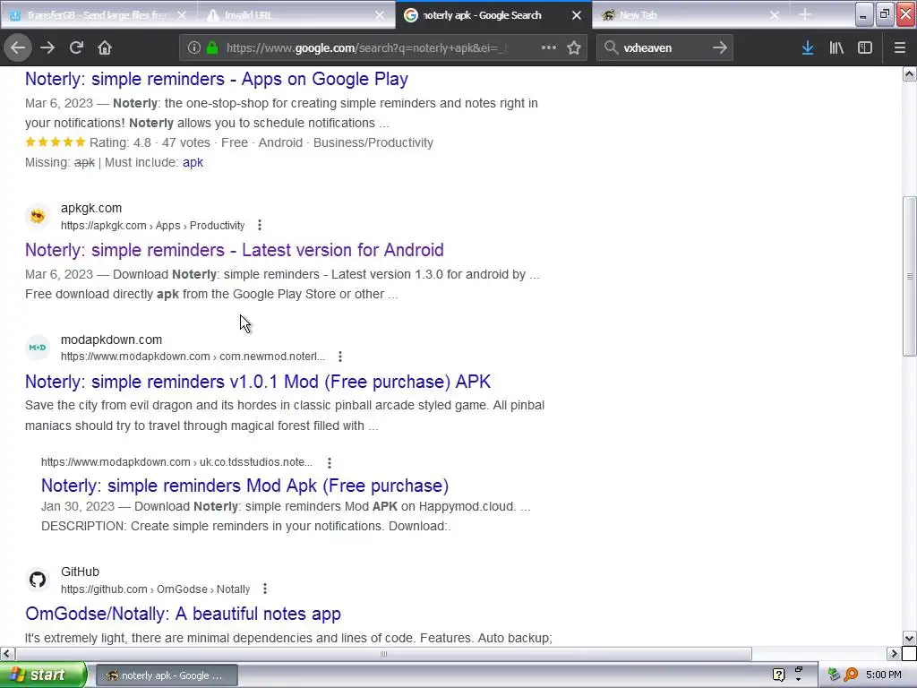Image resolution: width=917 pixels, height=688 pixels.
Task: Open the downloads panel
Action: 808,48
